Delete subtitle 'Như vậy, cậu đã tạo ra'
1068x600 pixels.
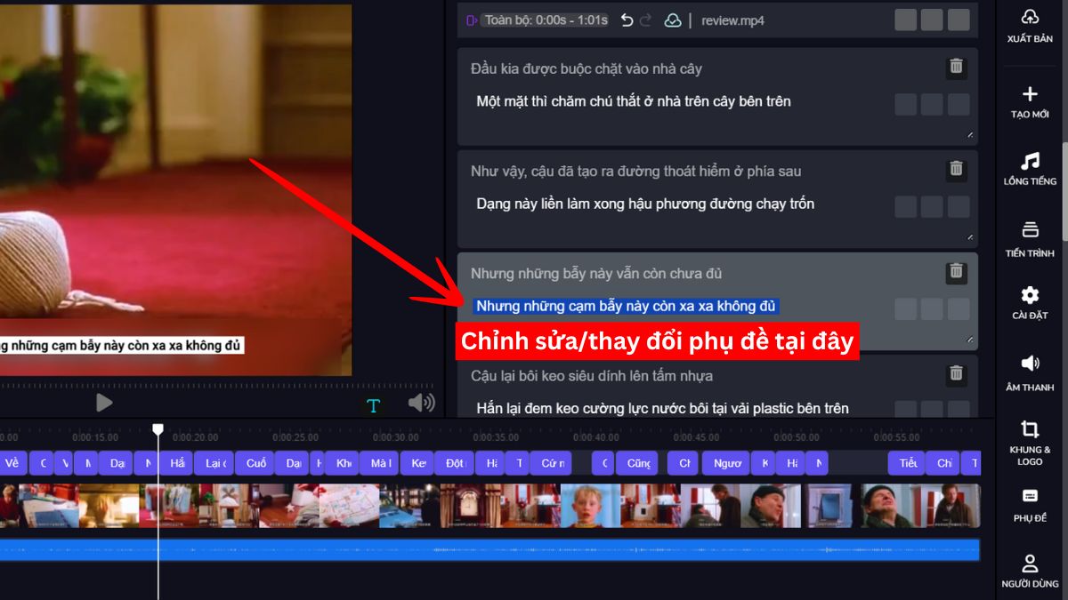point(956,168)
